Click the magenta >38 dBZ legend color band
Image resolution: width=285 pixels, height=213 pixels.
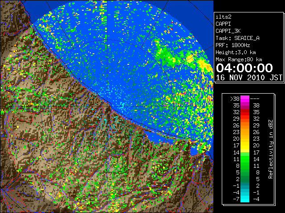tap(245, 99)
